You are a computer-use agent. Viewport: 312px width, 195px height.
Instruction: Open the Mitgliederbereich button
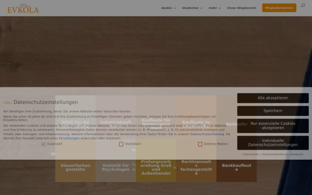(x=279, y=8)
